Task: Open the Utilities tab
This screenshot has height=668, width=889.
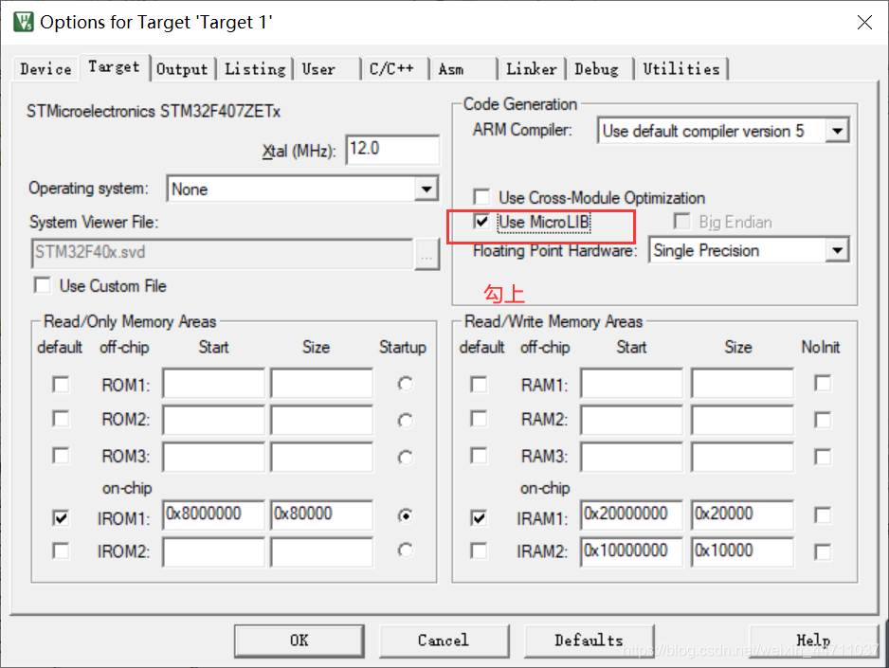Action: pyautogui.click(x=681, y=69)
